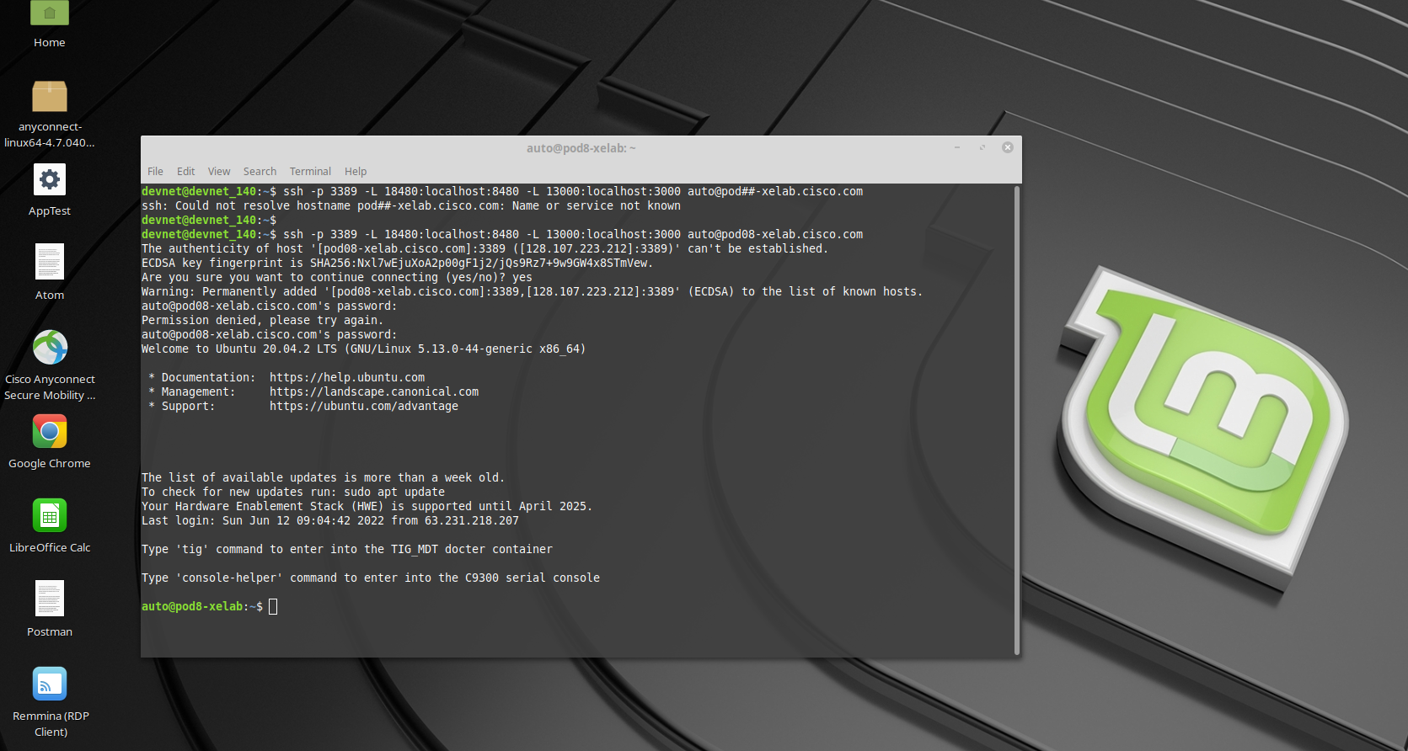The image size is (1408, 751).
Task: Open the Terminal menu
Action: [310, 171]
